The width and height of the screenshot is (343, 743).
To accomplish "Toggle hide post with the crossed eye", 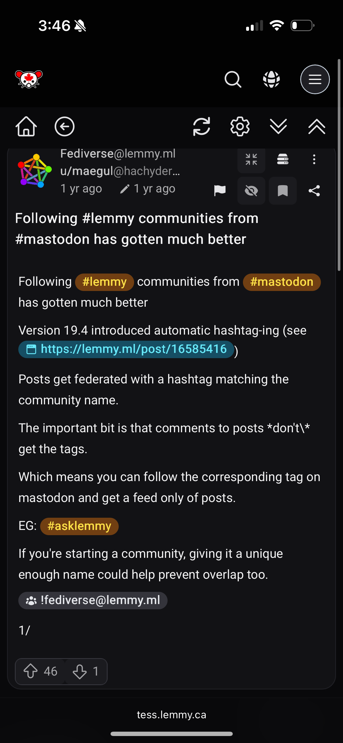I will coord(251,191).
